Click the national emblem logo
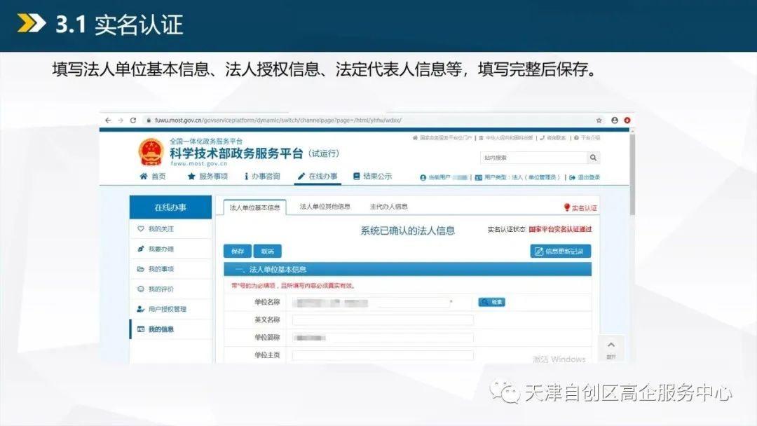This screenshot has width=757, height=426. [x=151, y=152]
